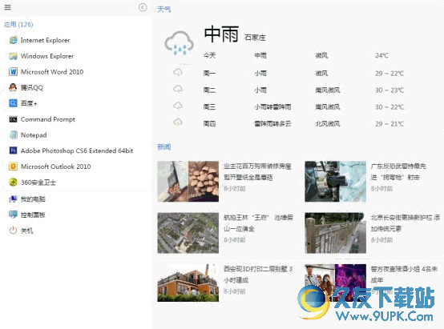
Task: Open the 西安现3D打印二层别墅 headline
Action: 258,275
